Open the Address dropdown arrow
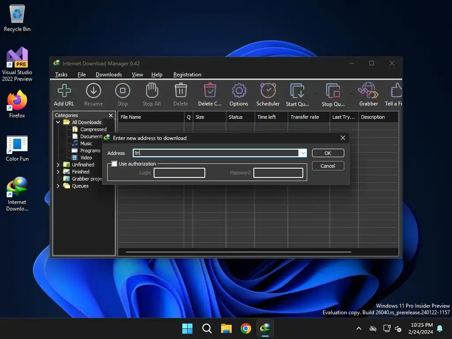The height and width of the screenshot is (339, 452). pos(303,153)
